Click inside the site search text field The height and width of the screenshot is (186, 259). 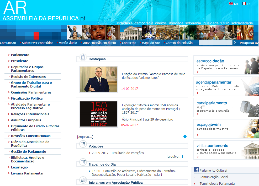coord(215,43)
